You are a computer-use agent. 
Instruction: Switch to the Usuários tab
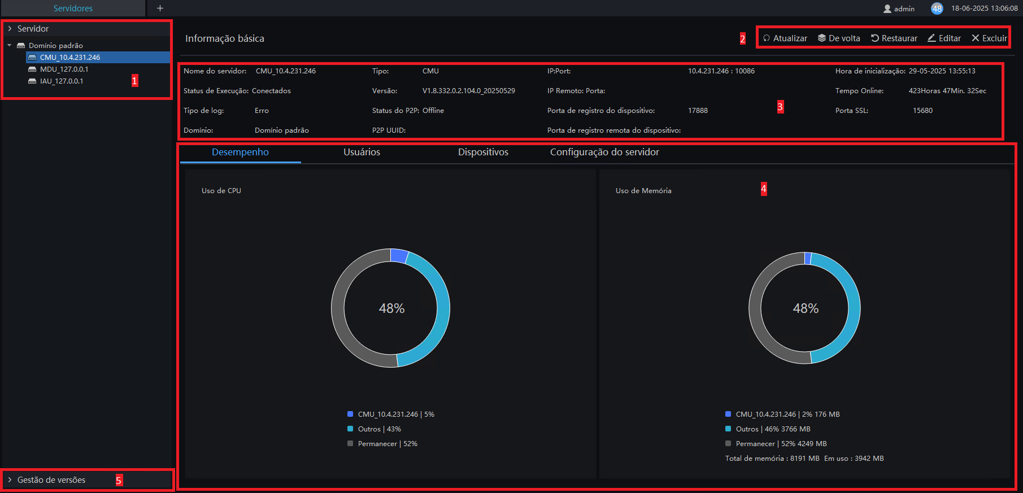tap(362, 152)
